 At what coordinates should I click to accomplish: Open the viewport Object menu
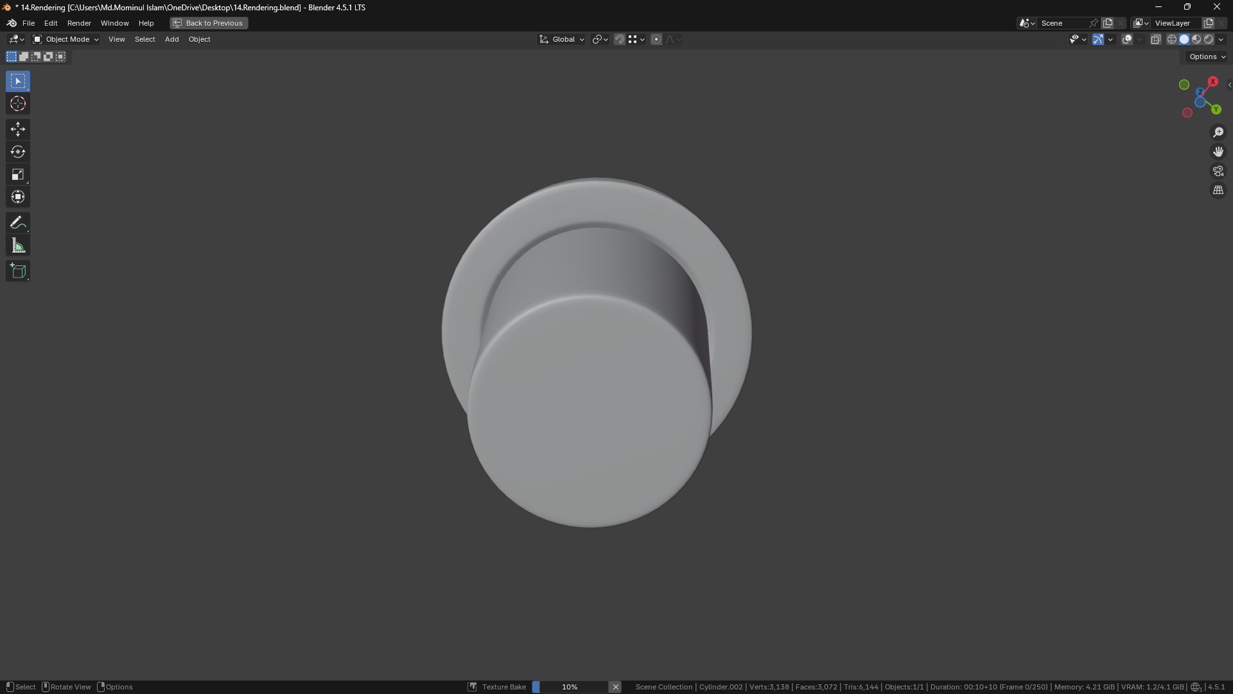point(199,40)
